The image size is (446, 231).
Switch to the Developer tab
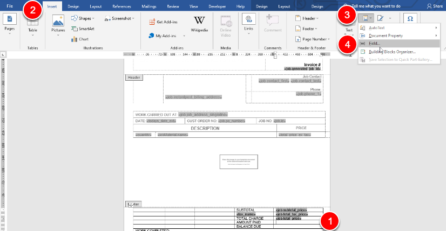(217, 6)
